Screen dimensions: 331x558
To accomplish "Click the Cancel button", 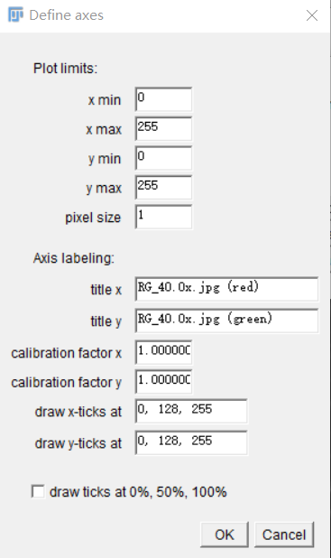I will [284, 535].
